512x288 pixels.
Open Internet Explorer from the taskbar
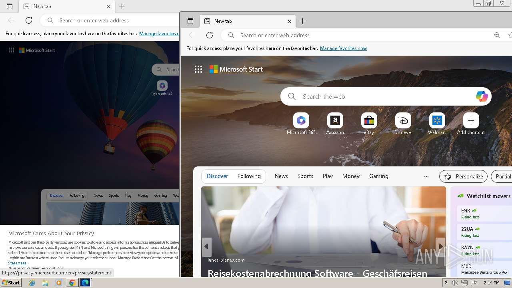click(32, 283)
